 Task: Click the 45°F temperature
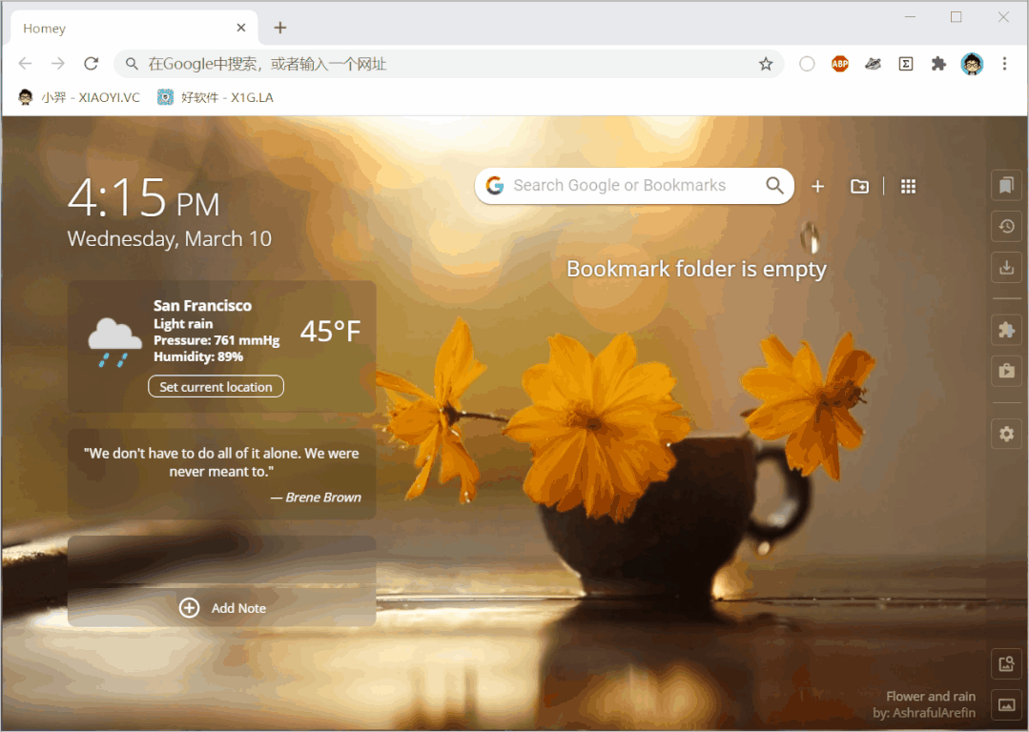[x=330, y=332]
